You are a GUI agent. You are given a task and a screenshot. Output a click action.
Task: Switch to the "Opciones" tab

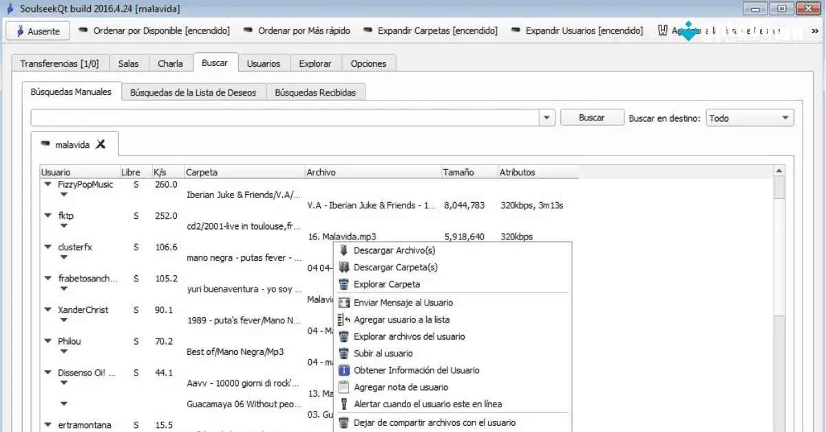pyautogui.click(x=369, y=63)
